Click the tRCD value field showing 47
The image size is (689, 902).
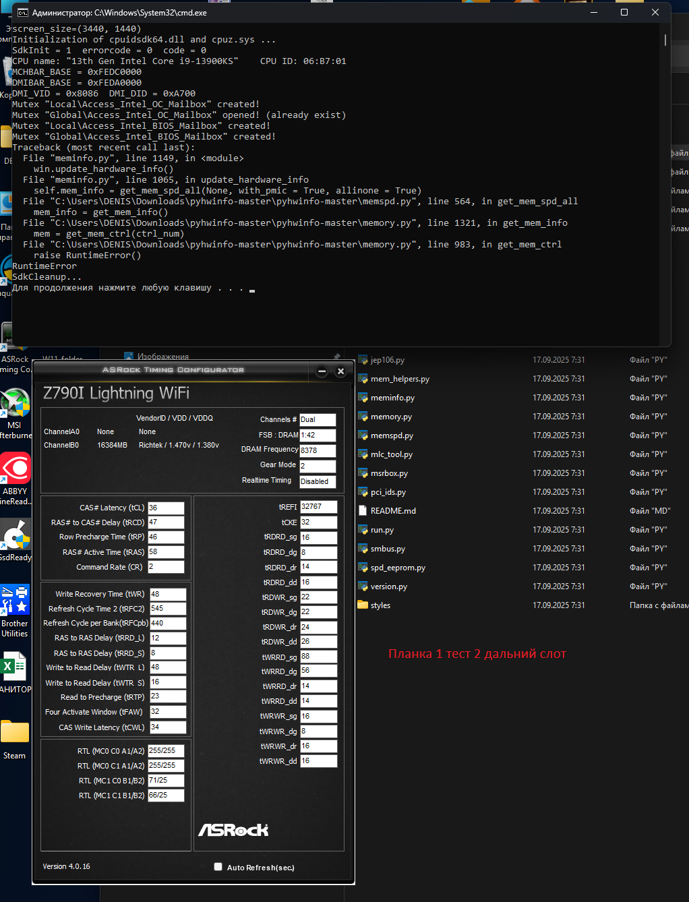166,522
